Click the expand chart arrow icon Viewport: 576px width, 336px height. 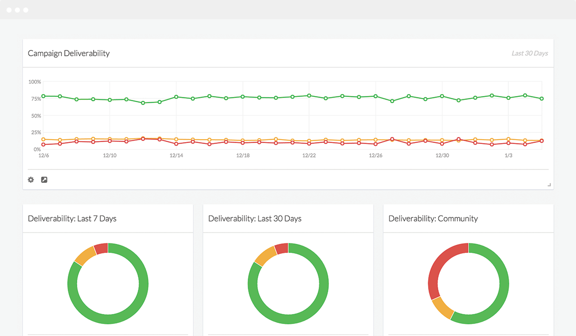(44, 180)
